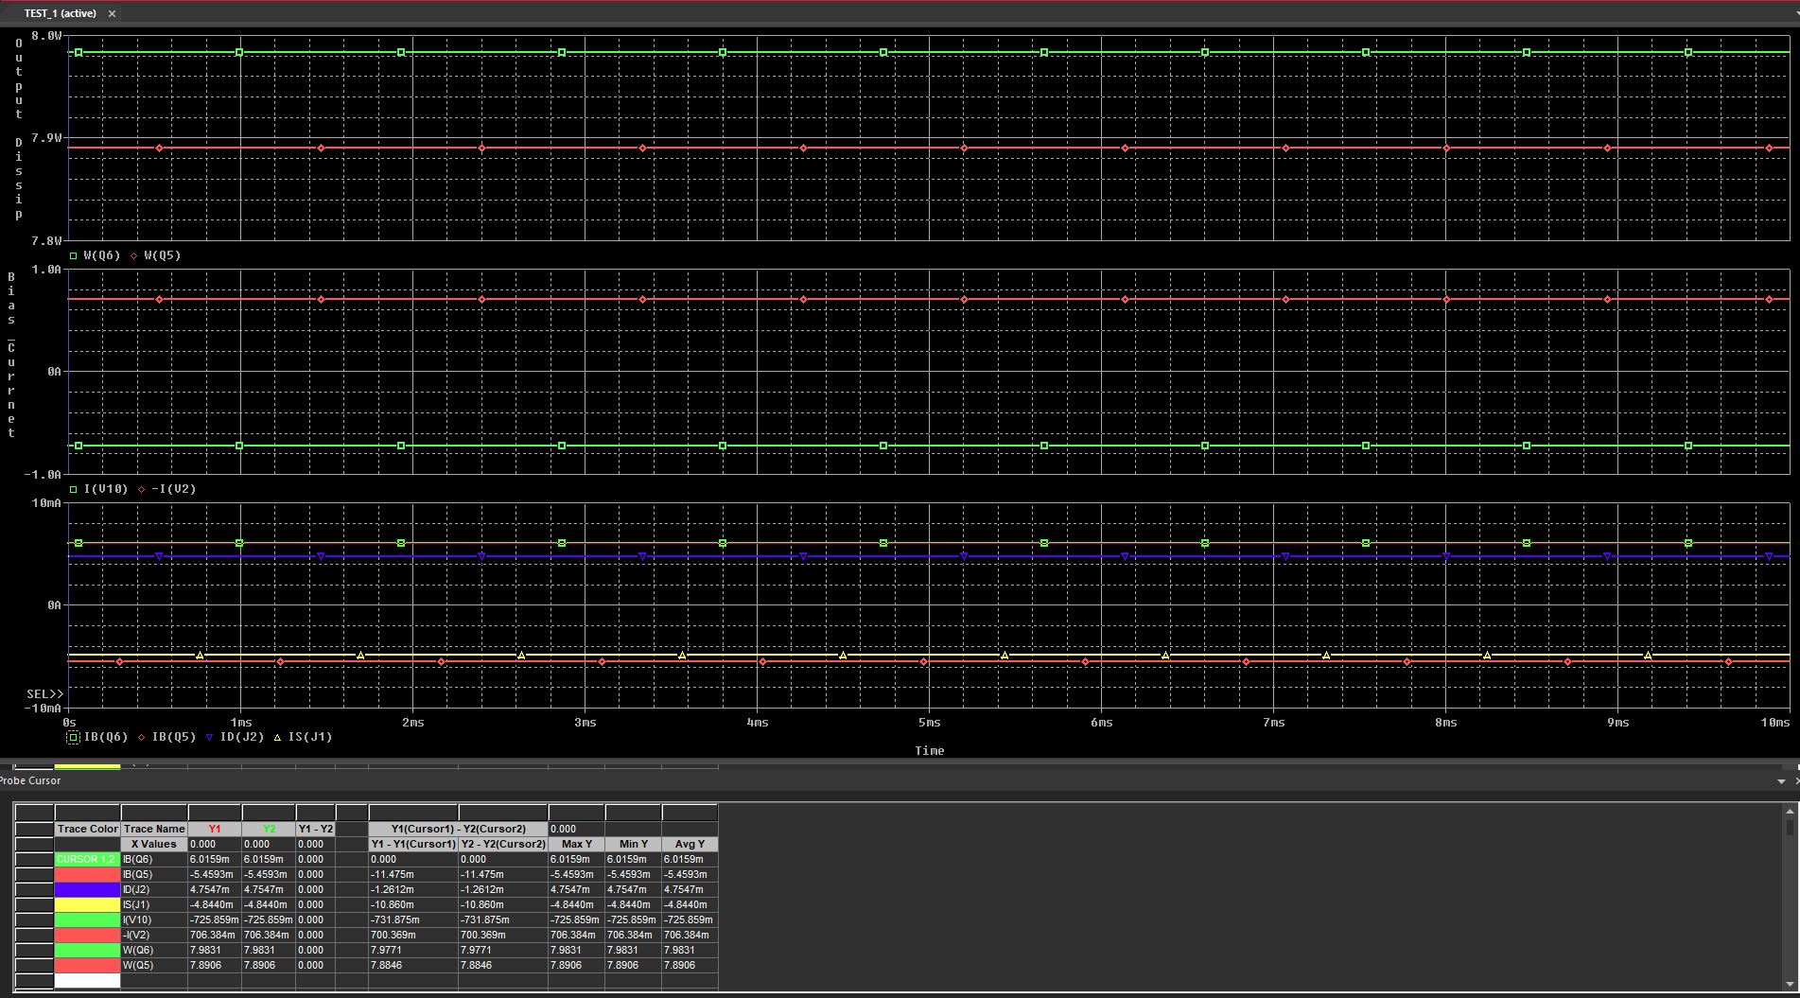
Task: Click the blue color swatch for ID(J2)
Action: tap(88, 889)
